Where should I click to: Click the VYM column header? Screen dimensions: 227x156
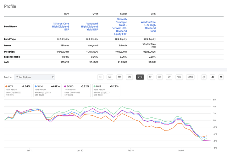[x=95, y=14]
